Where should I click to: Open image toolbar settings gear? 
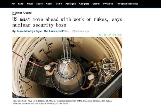[119, 35]
